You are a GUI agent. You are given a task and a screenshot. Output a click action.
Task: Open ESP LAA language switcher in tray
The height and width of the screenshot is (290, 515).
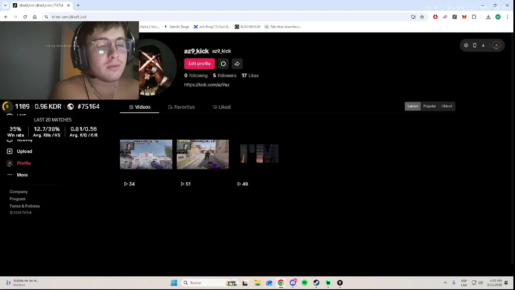pos(464,283)
